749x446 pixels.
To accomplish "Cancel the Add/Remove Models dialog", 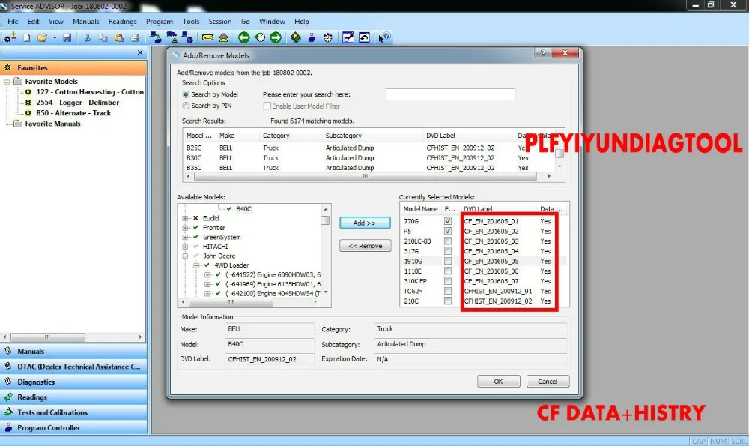I will pyautogui.click(x=548, y=382).
